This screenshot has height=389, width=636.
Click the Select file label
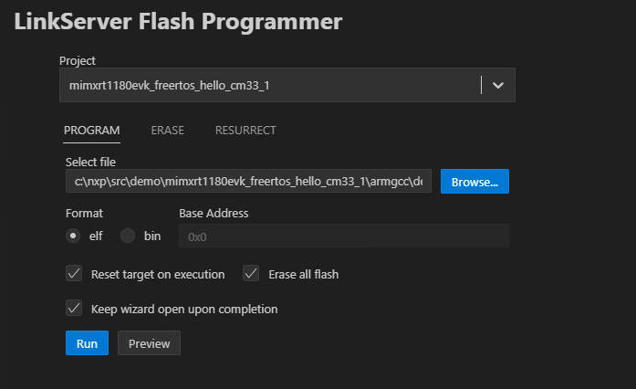(x=90, y=162)
